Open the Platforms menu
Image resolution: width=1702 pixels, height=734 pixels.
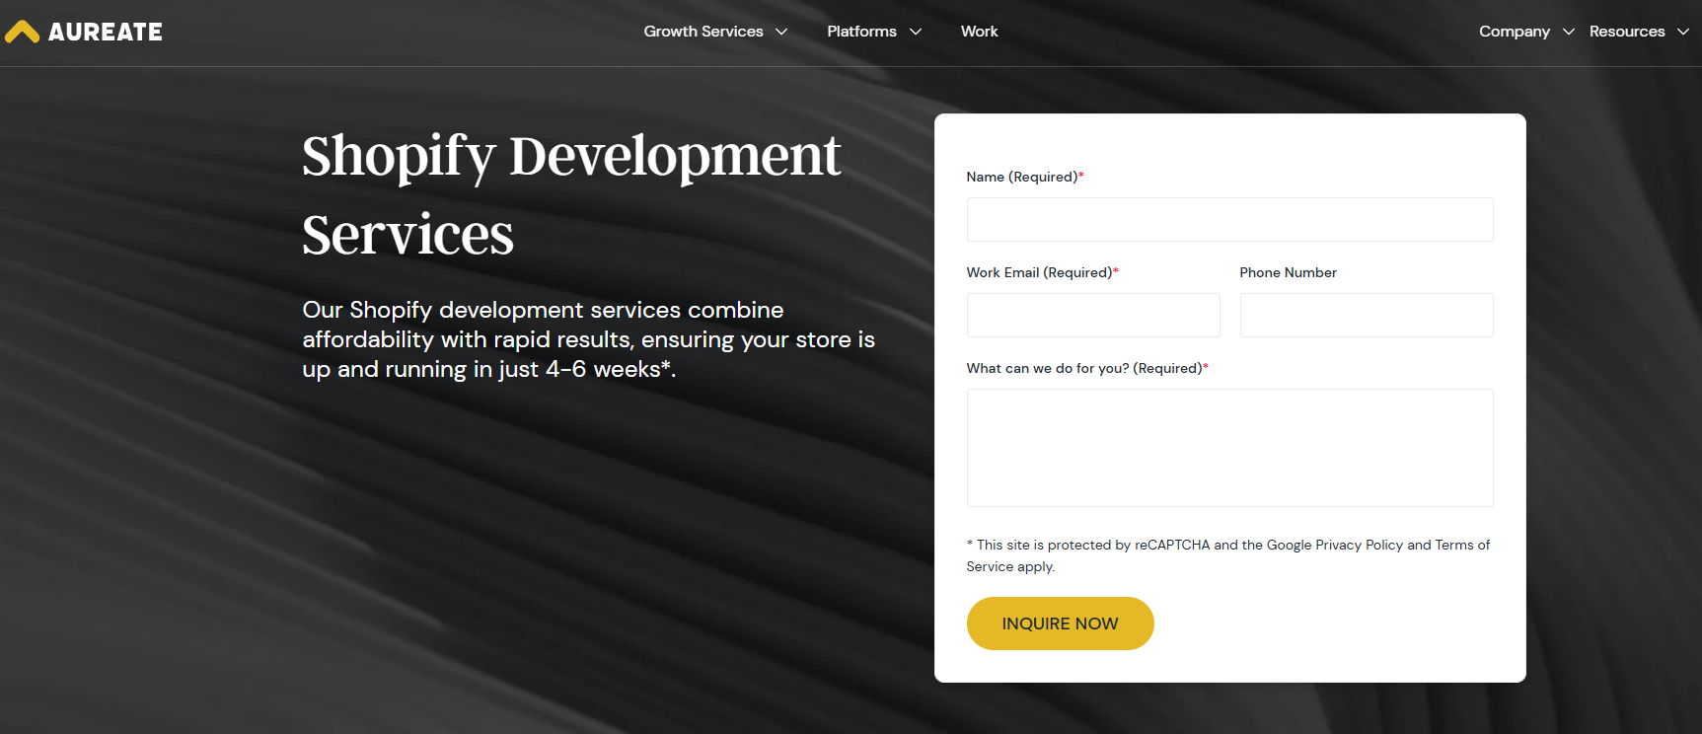861,32
